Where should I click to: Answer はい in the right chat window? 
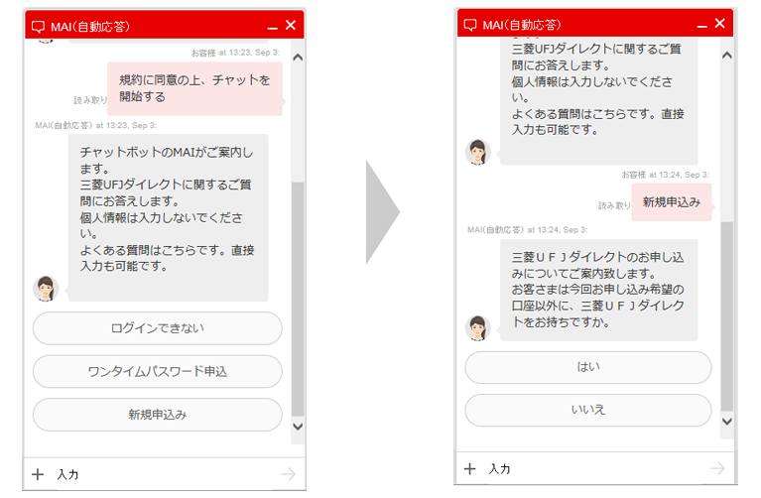click(x=588, y=367)
